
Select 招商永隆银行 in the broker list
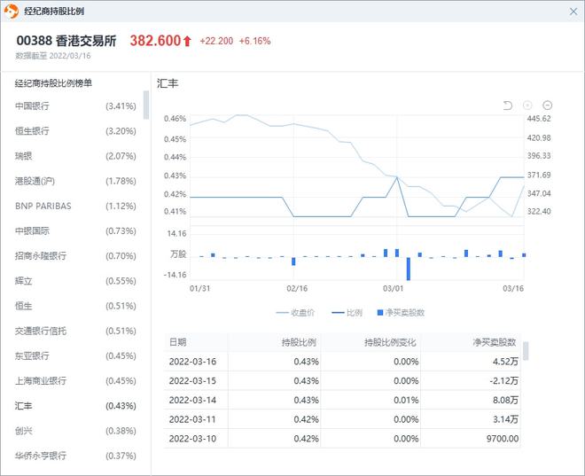click(x=75, y=256)
